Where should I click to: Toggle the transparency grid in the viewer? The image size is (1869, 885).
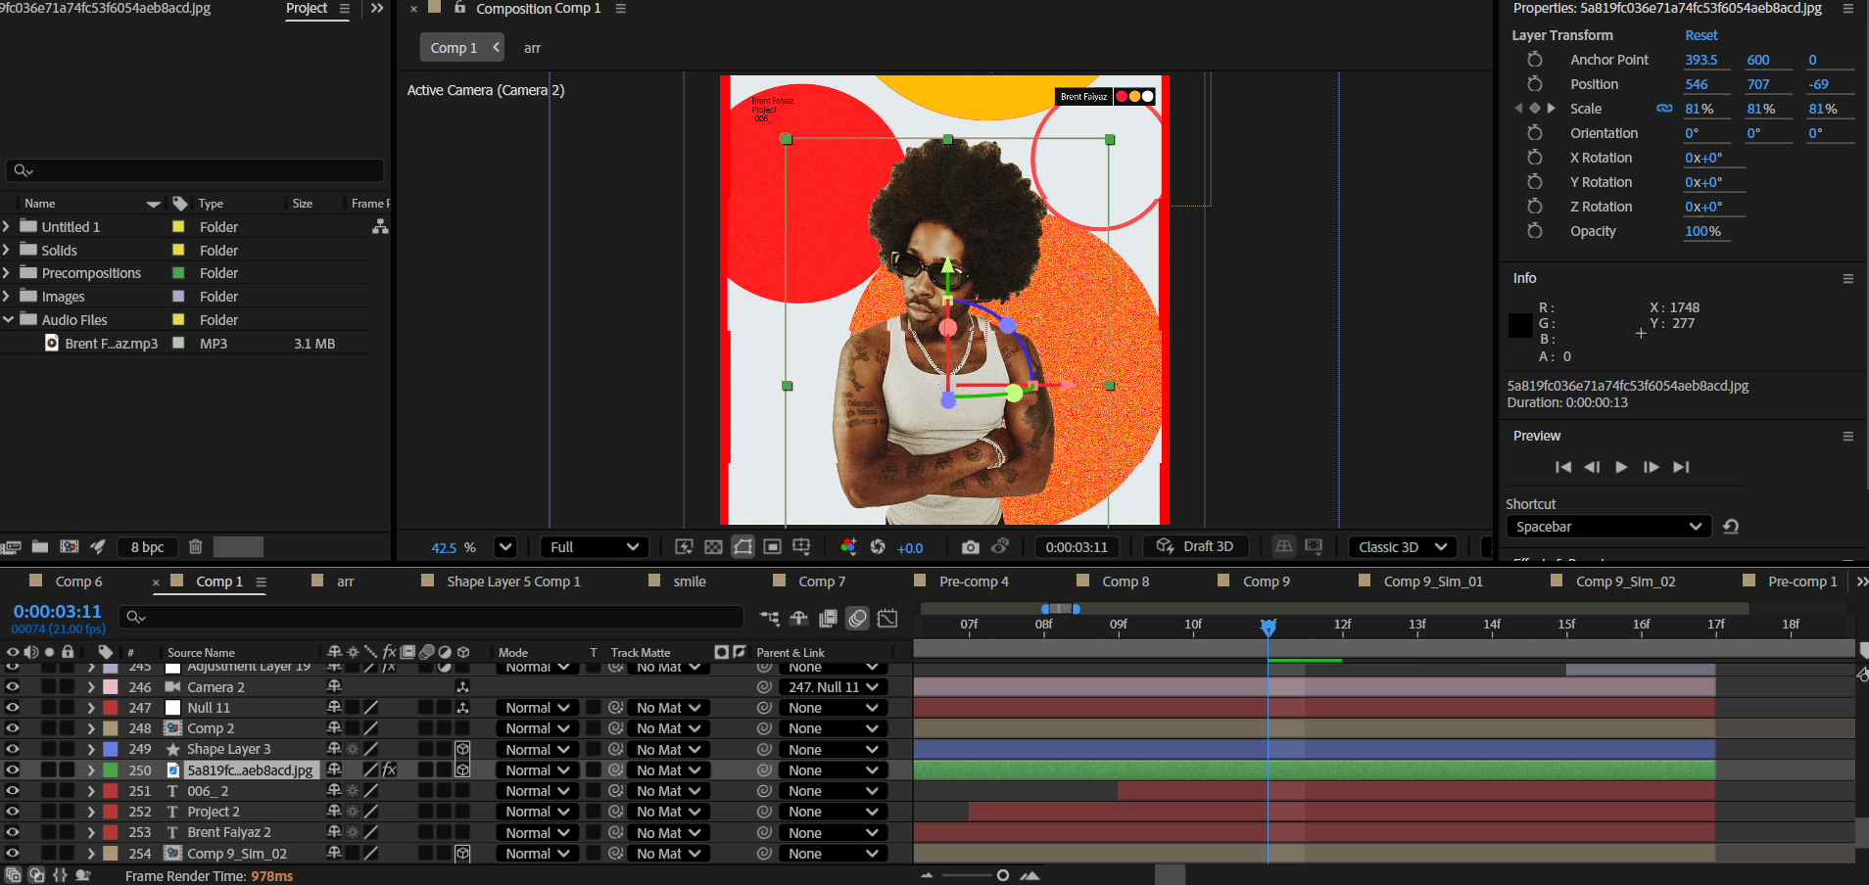tap(713, 547)
